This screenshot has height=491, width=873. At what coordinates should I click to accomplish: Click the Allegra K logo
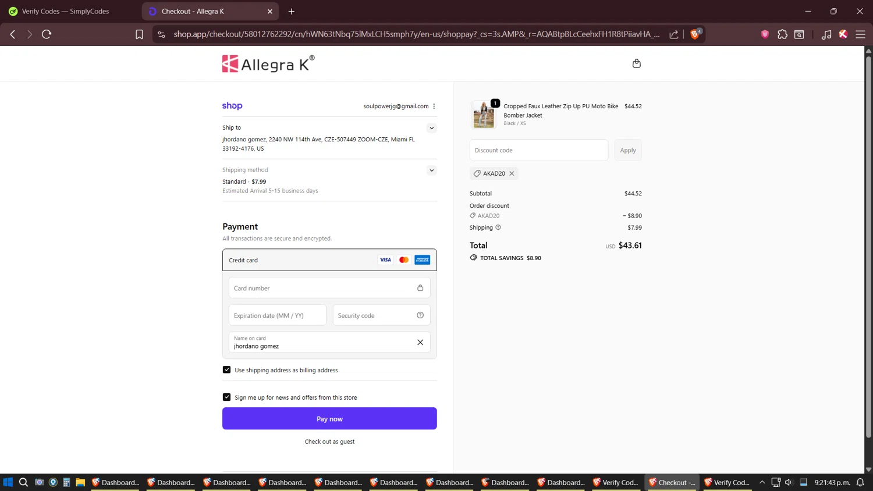click(268, 63)
